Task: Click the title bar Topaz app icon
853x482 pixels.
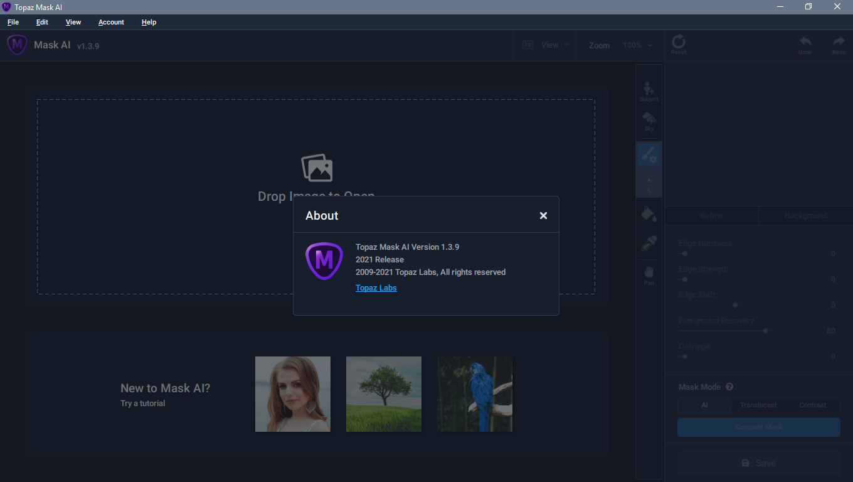Action: (x=7, y=7)
